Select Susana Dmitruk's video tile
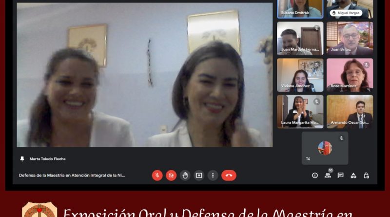Viewport: 390px width, 217px height. tap(300, 9)
